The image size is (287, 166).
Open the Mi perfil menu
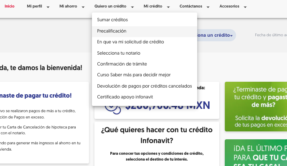click(34, 6)
